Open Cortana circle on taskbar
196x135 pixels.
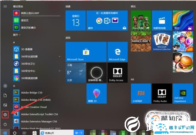(15, 133)
